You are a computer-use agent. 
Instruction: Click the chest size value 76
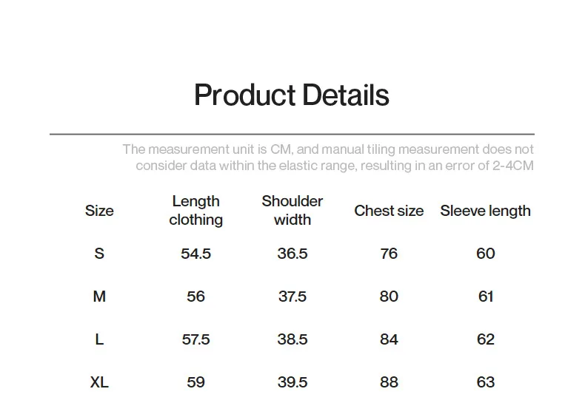tap(389, 254)
